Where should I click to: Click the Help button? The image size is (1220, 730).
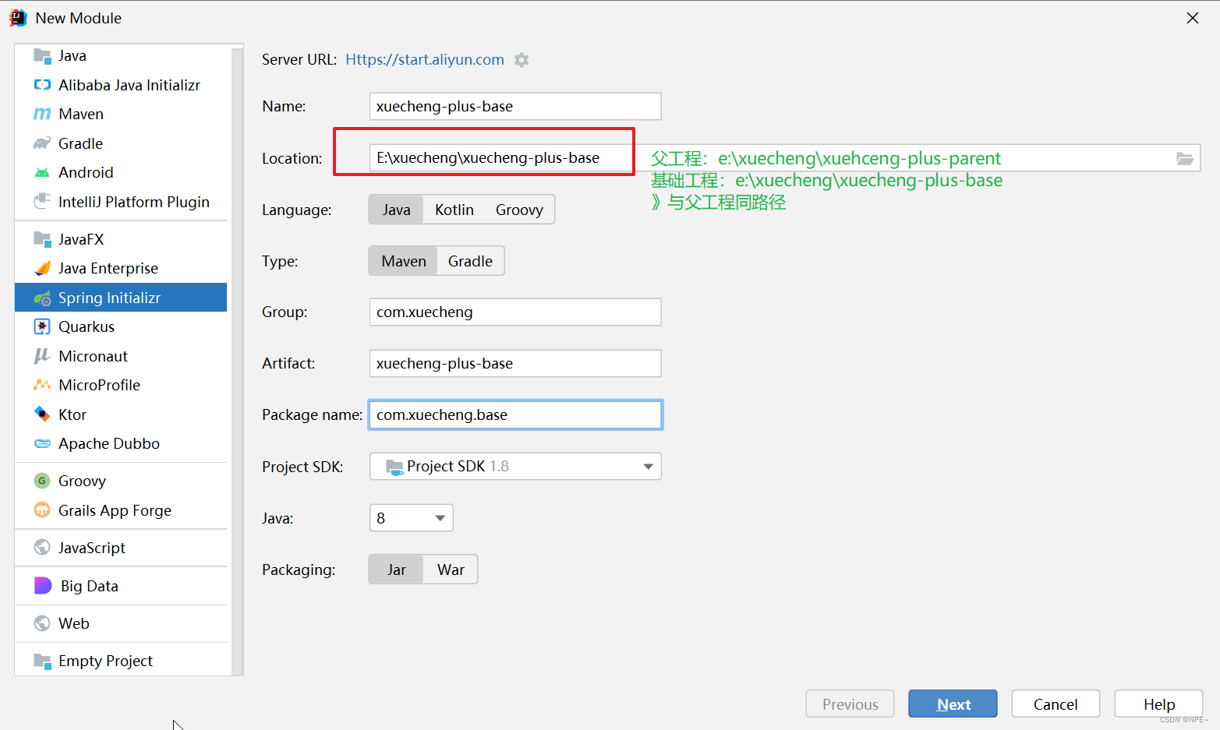(1158, 704)
